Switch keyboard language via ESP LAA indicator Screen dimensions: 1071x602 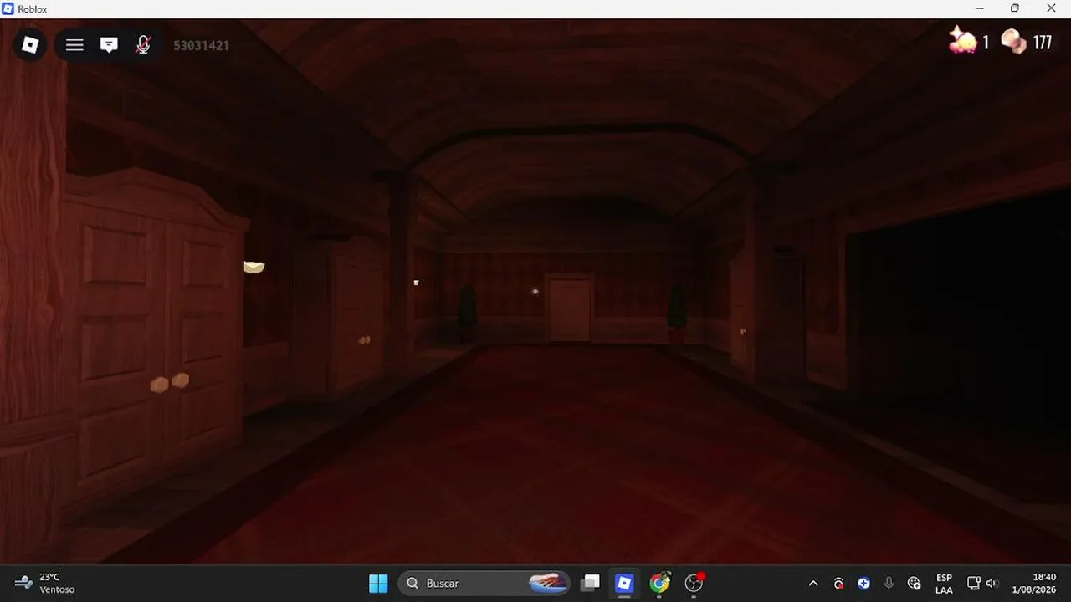(x=944, y=584)
